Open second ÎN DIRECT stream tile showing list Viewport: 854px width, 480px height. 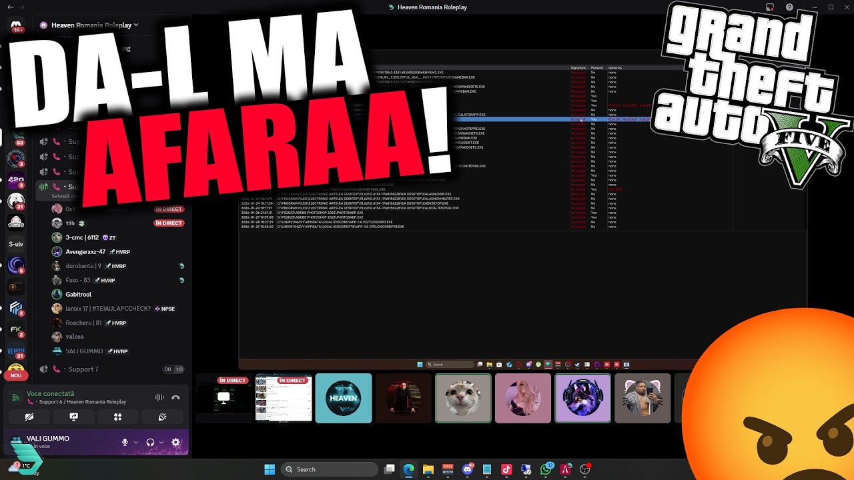(x=284, y=398)
